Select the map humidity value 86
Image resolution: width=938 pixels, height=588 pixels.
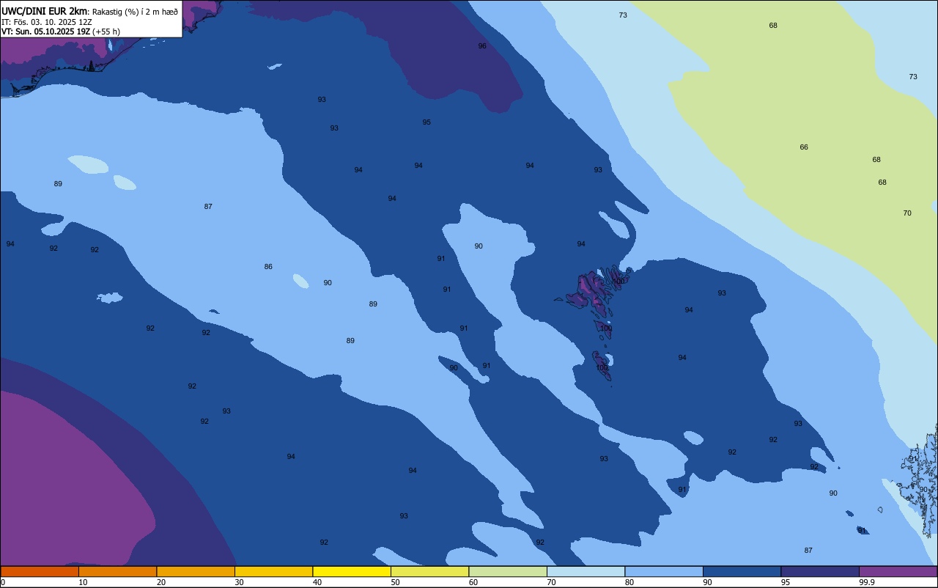pos(268,266)
